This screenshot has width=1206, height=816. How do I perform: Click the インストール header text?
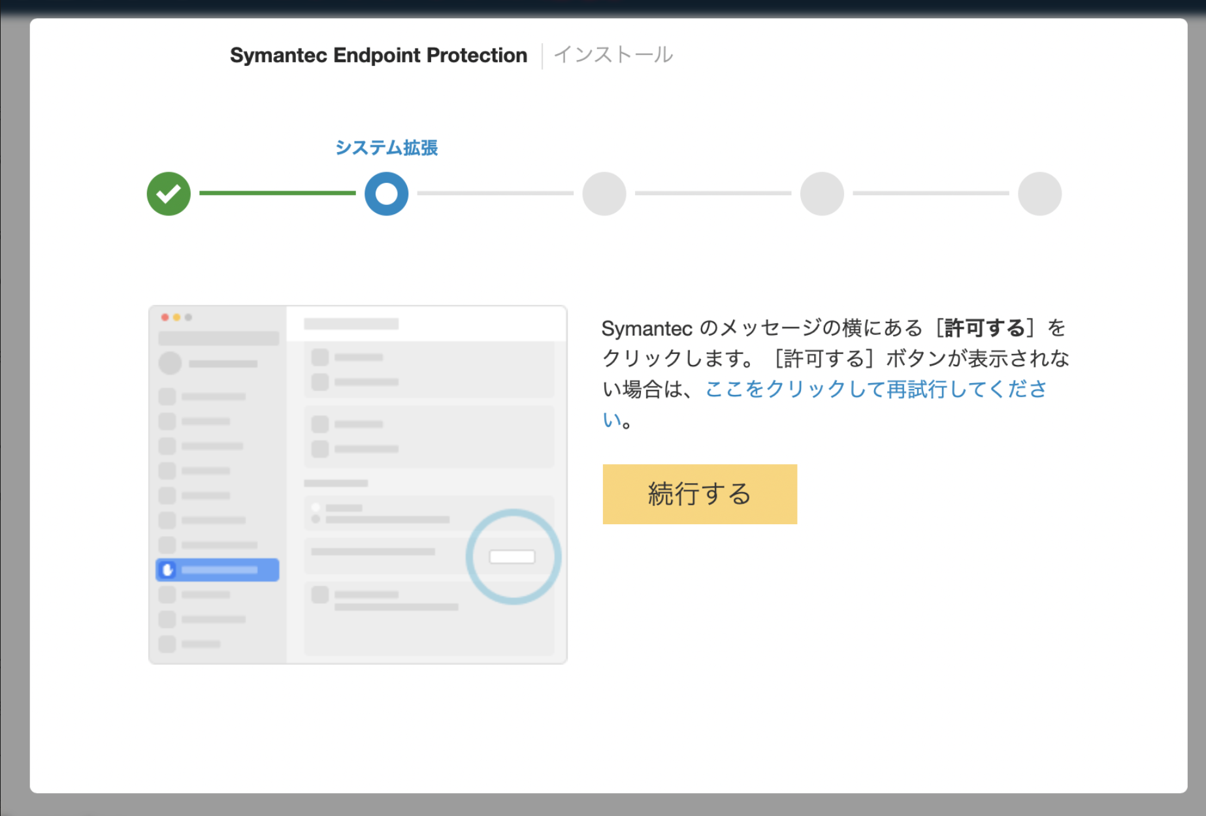[613, 55]
